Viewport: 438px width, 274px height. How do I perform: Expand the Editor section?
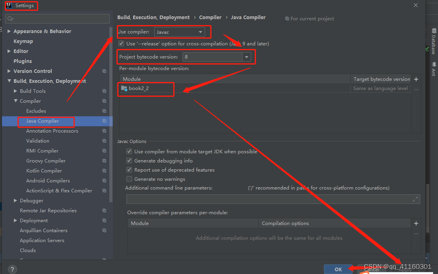click(9, 51)
